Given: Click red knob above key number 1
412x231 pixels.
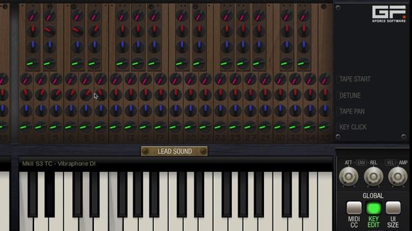Looking at the screenshot, I should [26, 94].
